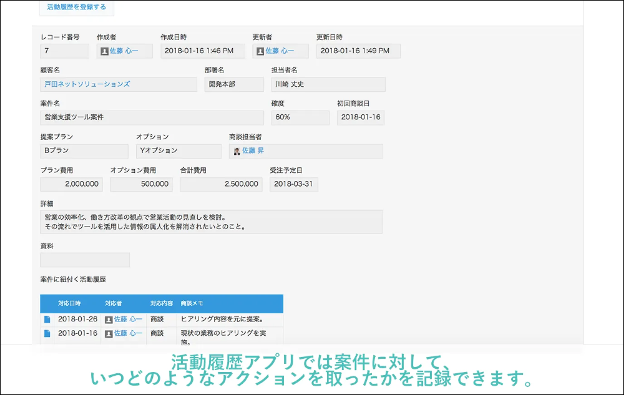Viewport: 624px width, 395px height.
Task: Open record icon for 2018-01-26 activity row
Action: click(x=47, y=319)
